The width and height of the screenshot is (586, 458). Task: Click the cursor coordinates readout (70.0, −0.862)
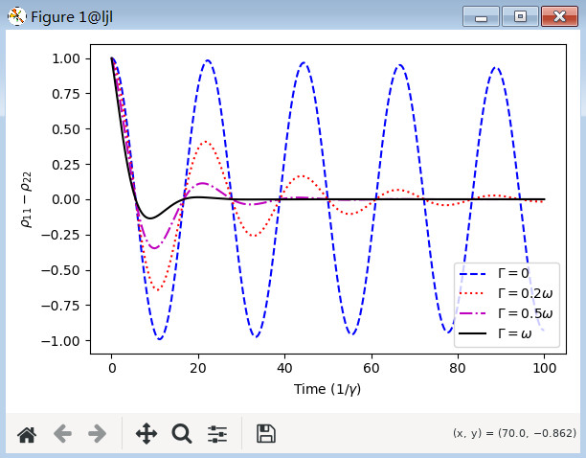pyautogui.click(x=514, y=433)
